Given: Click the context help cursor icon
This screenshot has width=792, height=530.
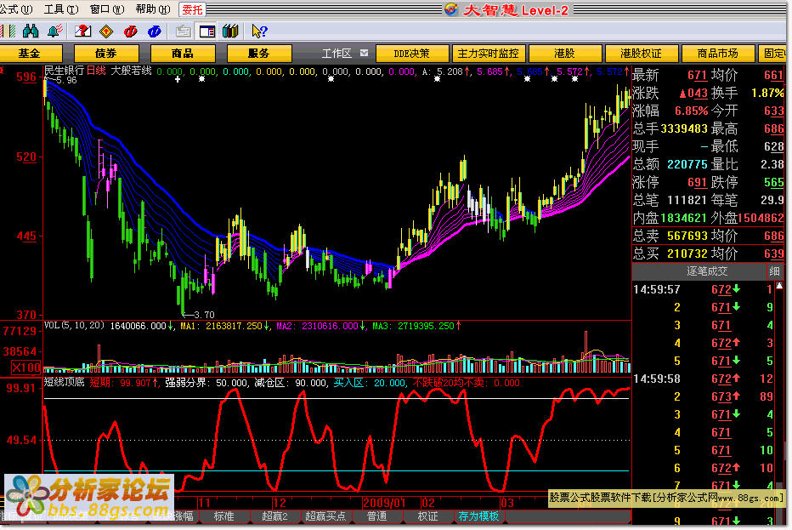Looking at the screenshot, I should tap(259, 31).
